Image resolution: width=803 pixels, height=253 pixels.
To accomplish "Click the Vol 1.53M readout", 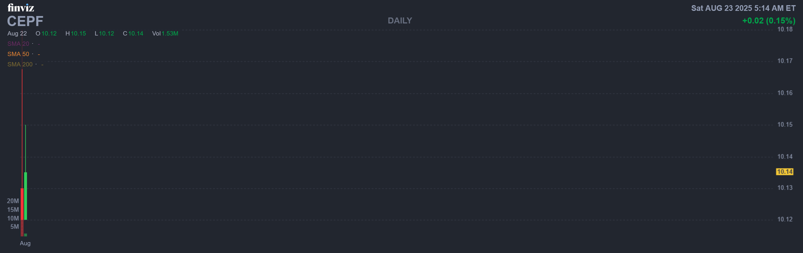I will pyautogui.click(x=165, y=33).
